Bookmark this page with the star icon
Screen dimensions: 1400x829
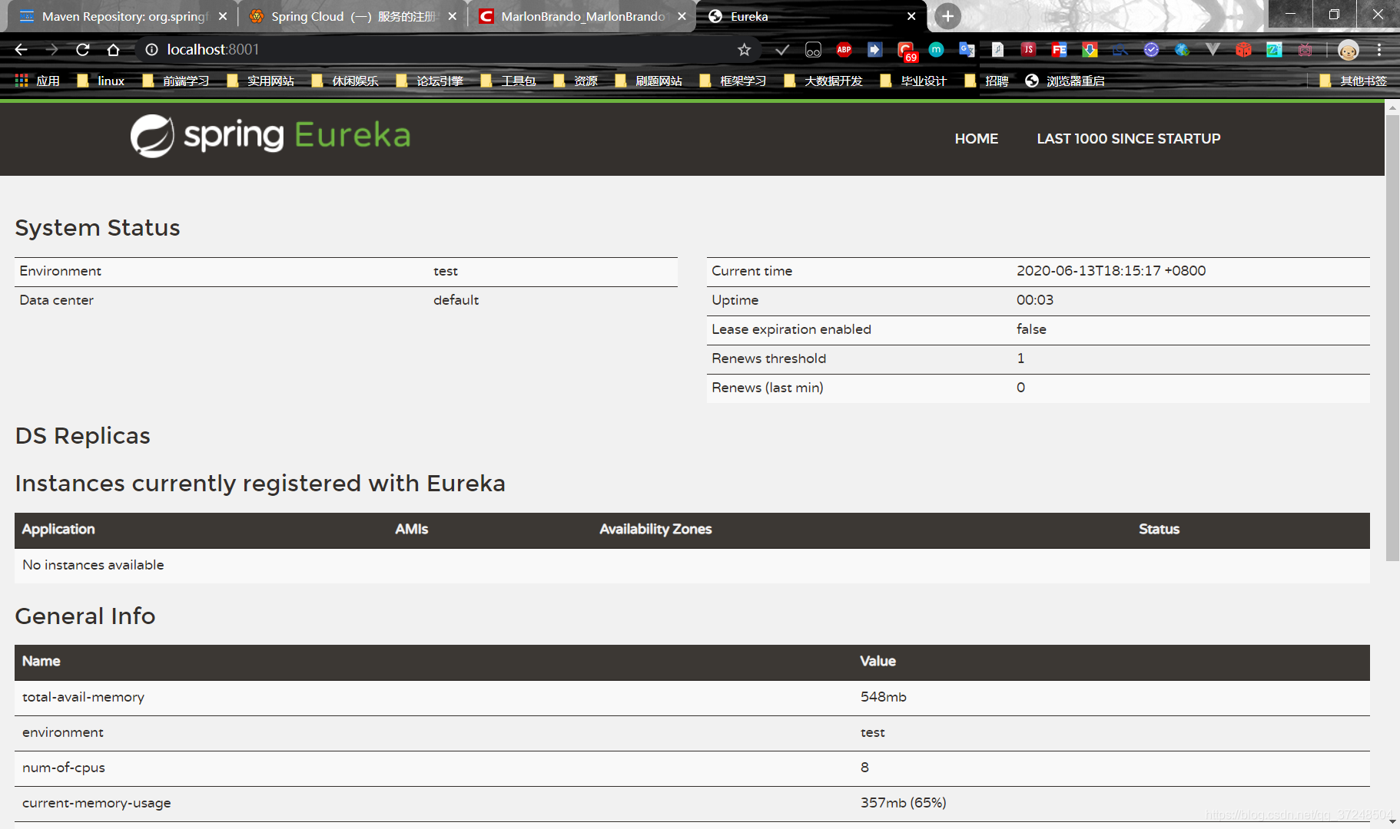tap(744, 50)
